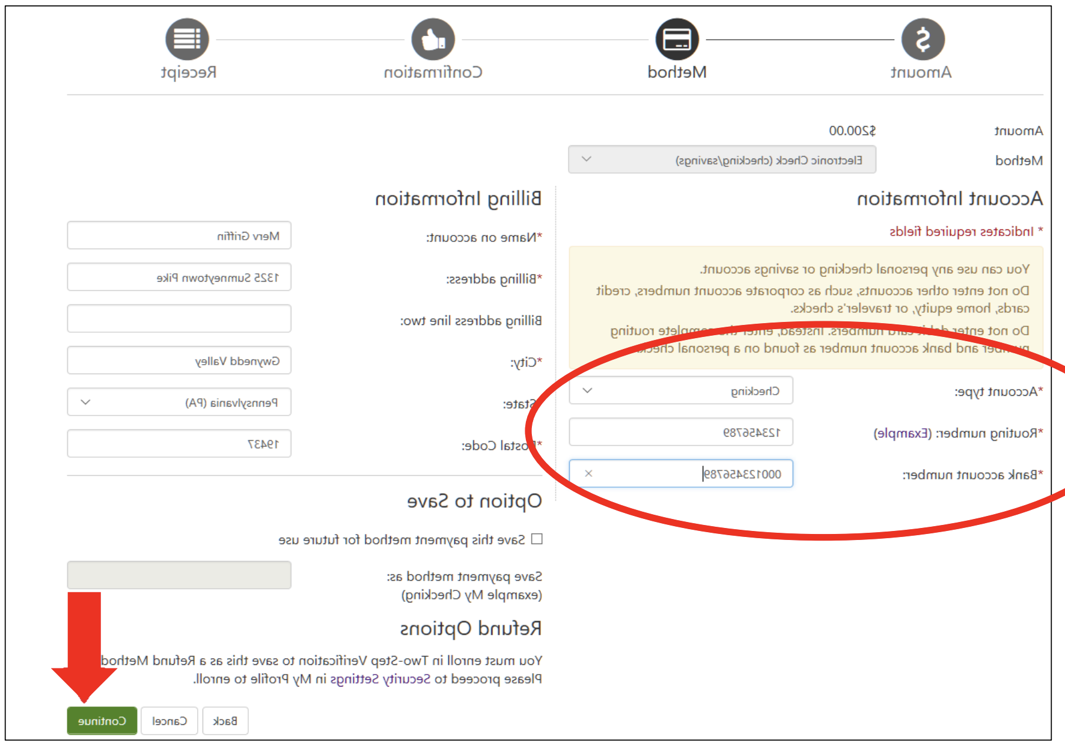The image size is (1065, 746).
Task: Click the Postal Code field
Action: [179, 443]
